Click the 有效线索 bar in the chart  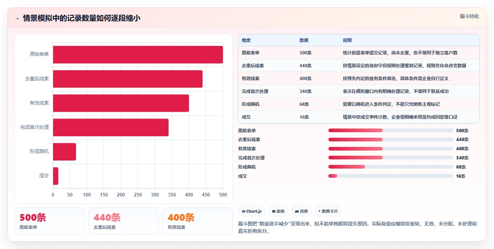pyautogui.click(x=121, y=103)
